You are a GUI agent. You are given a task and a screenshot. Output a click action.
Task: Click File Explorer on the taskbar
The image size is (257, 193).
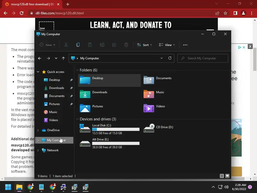click(19, 187)
